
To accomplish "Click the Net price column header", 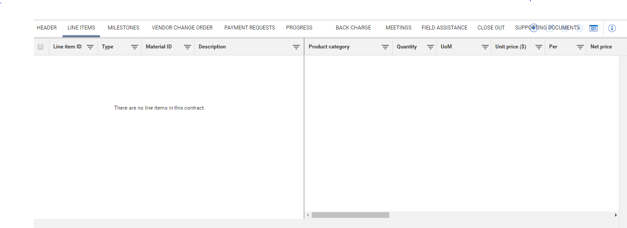I will point(601,47).
